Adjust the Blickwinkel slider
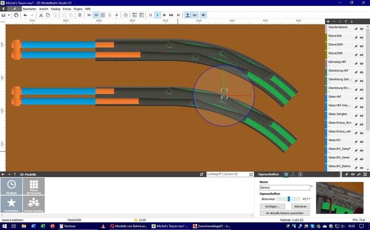Screen dimensions: 370x230 pyautogui.click(x=289, y=199)
